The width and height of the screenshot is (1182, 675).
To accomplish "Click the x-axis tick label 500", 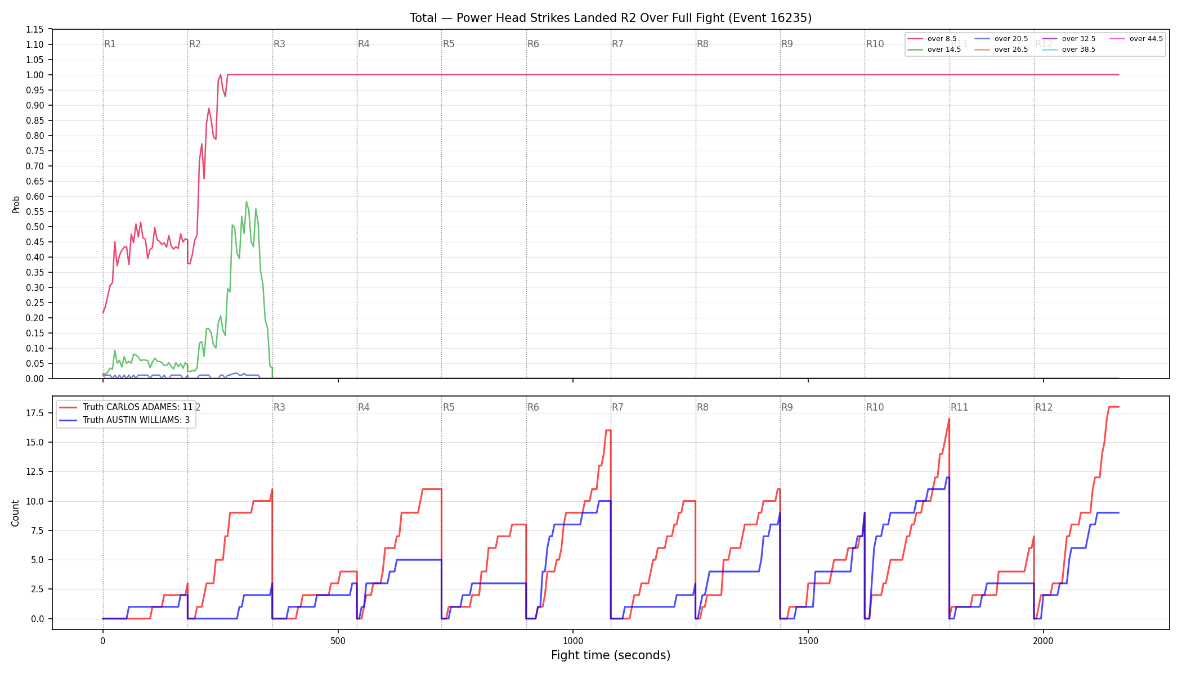I will click(338, 640).
